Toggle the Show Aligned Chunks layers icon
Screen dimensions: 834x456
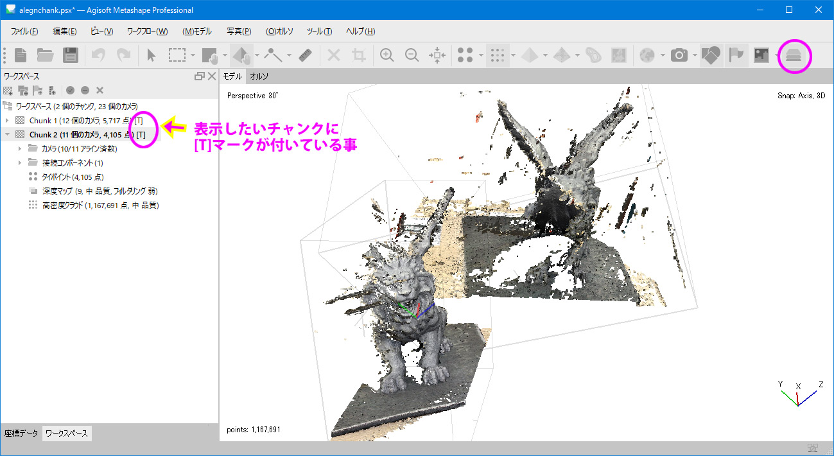click(x=794, y=56)
